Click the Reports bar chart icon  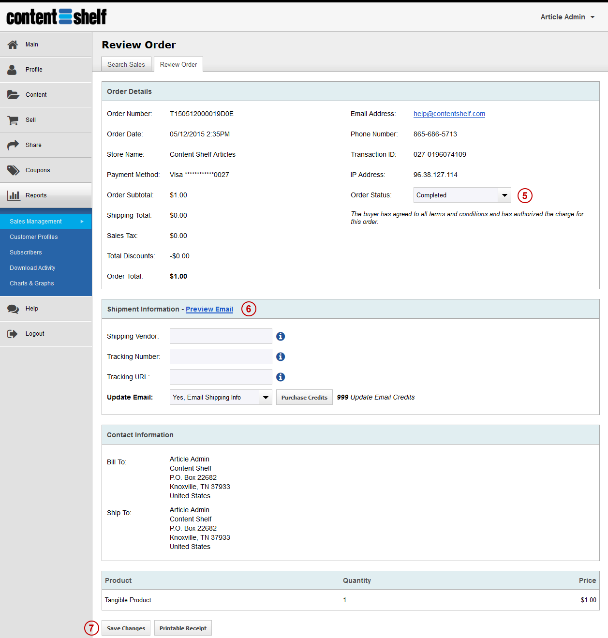14,195
